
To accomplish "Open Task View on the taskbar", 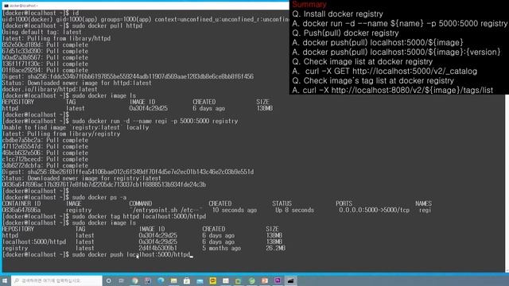I will coord(122,280).
